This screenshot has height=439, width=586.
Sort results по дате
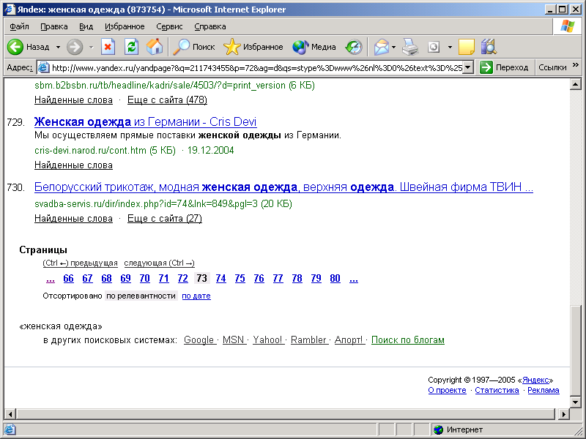tap(196, 296)
